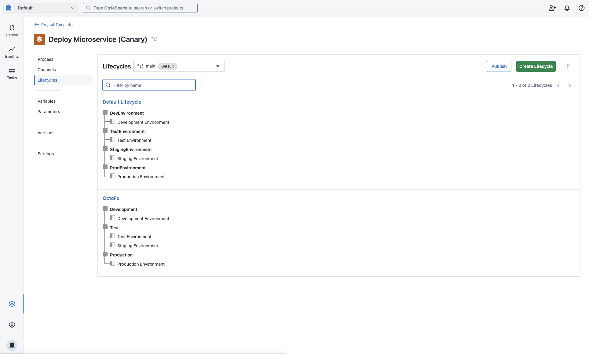Go to the previous page of lifecycles
Image resolution: width=589 pixels, height=354 pixels.
pyautogui.click(x=558, y=85)
